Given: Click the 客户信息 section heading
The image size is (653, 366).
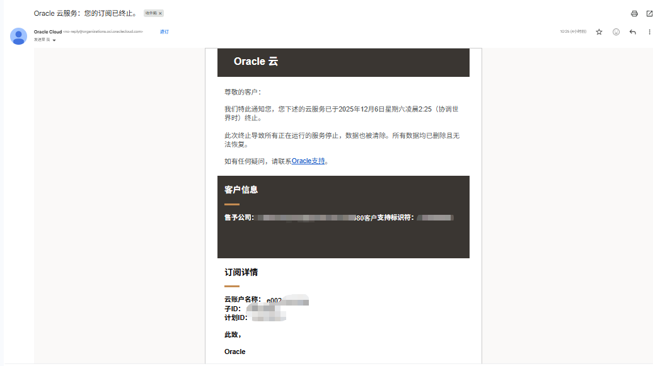Looking at the screenshot, I should click(241, 190).
